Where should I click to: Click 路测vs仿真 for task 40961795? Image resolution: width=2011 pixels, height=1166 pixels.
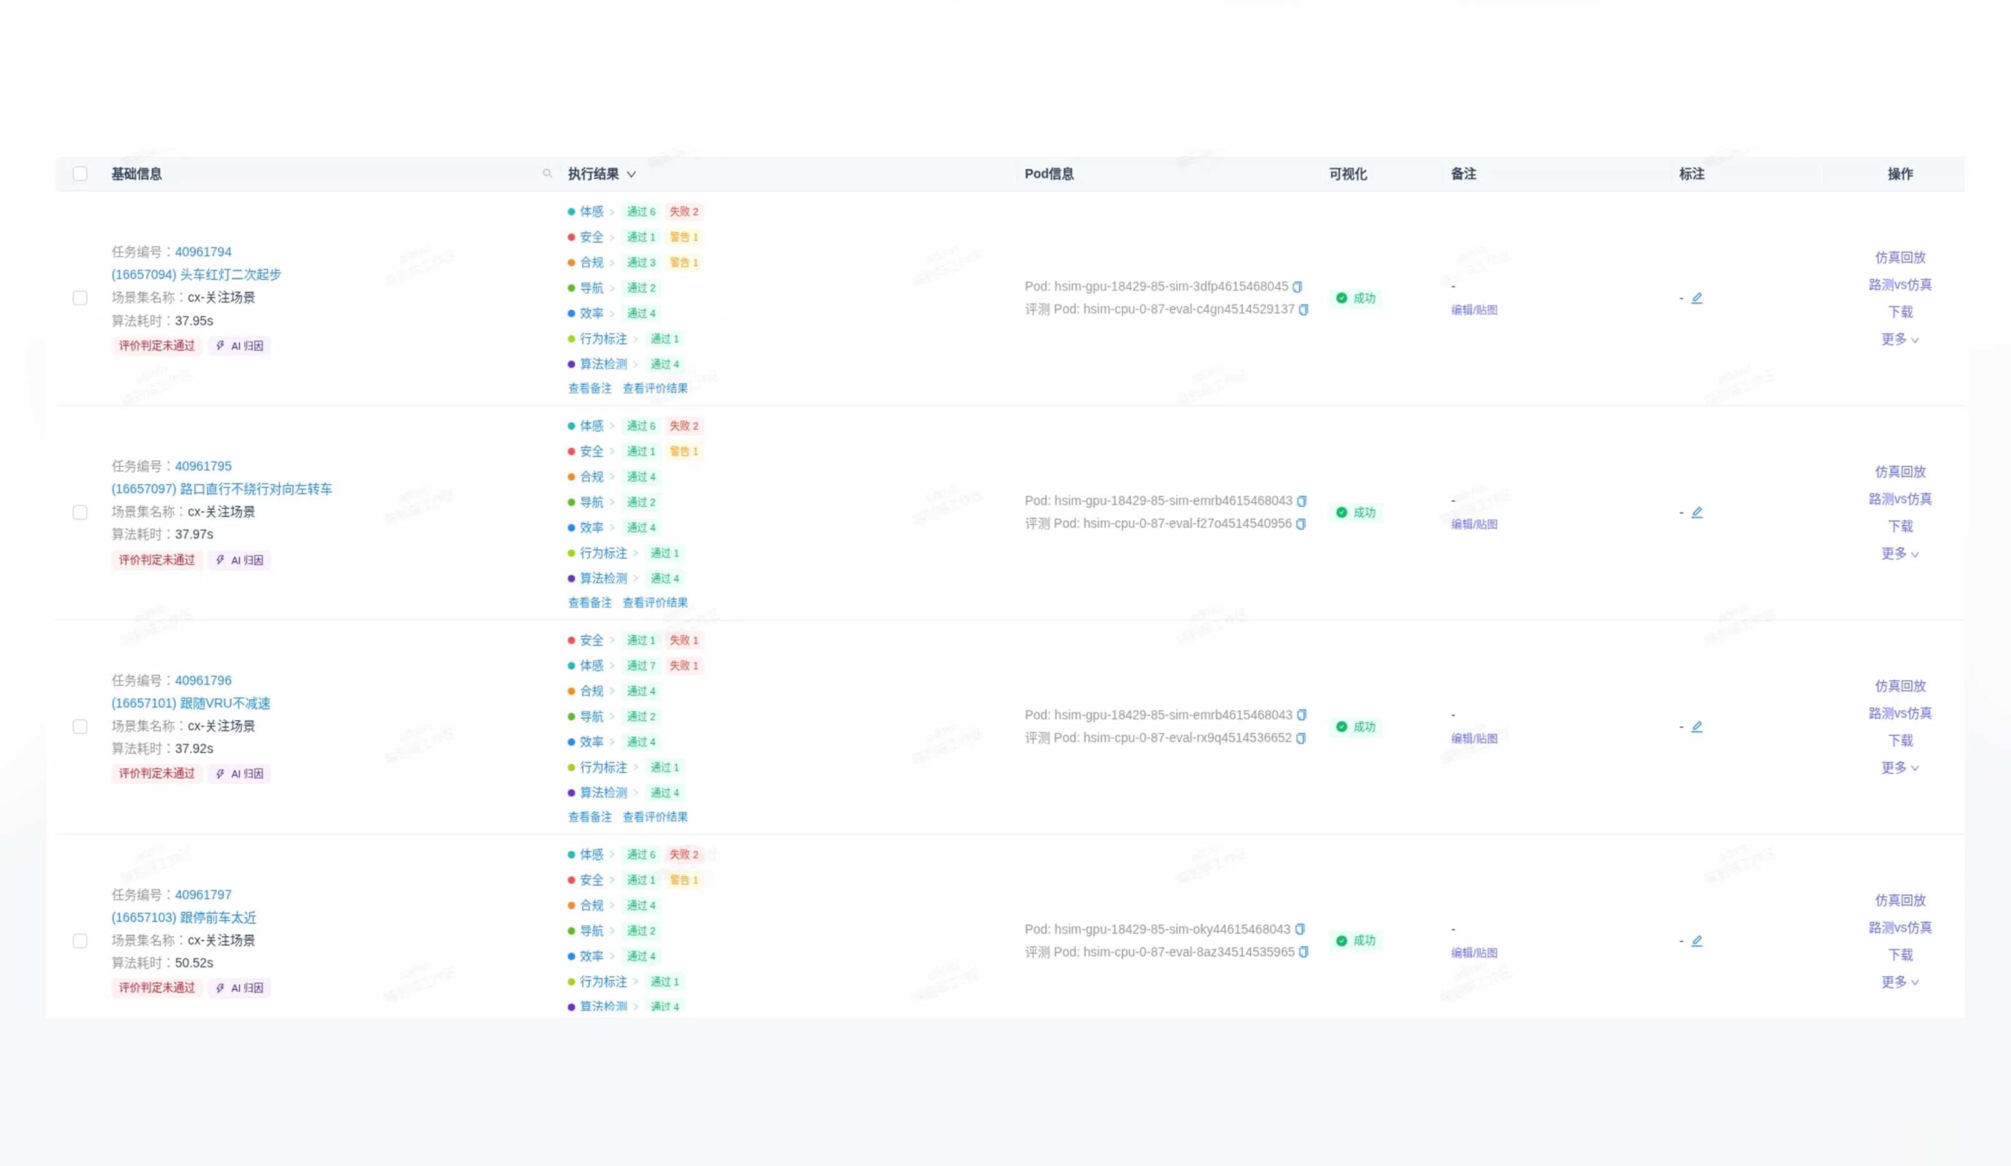(x=1900, y=498)
